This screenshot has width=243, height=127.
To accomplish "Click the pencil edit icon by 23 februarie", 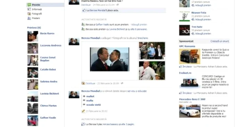I will coord(83,111).
